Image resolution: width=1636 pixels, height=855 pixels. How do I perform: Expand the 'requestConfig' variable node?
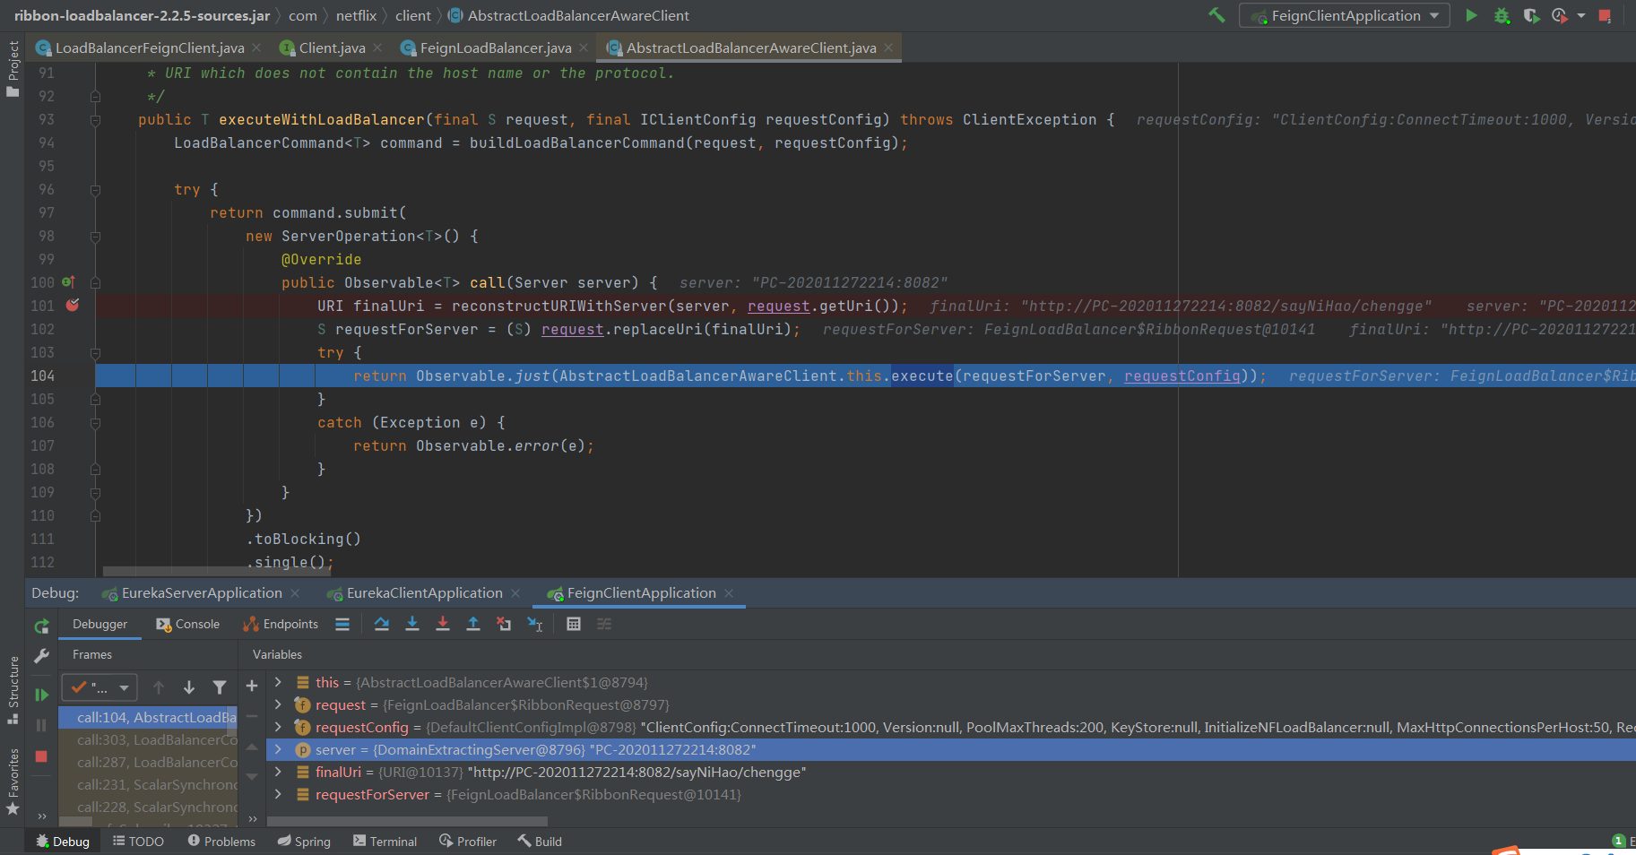(278, 727)
